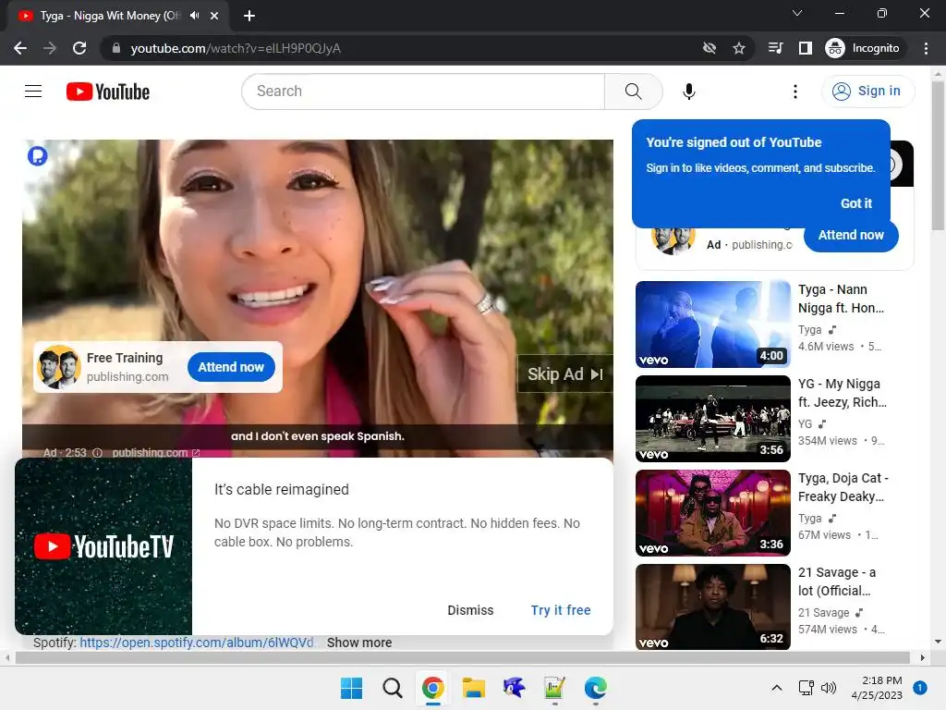
Task: Click Attend now on the video overlay
Action: (231, 367)
